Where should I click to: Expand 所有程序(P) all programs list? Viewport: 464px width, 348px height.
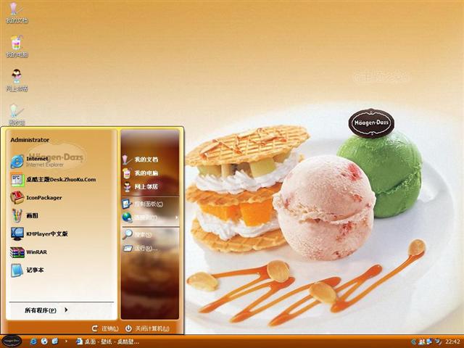pos(46,310)
